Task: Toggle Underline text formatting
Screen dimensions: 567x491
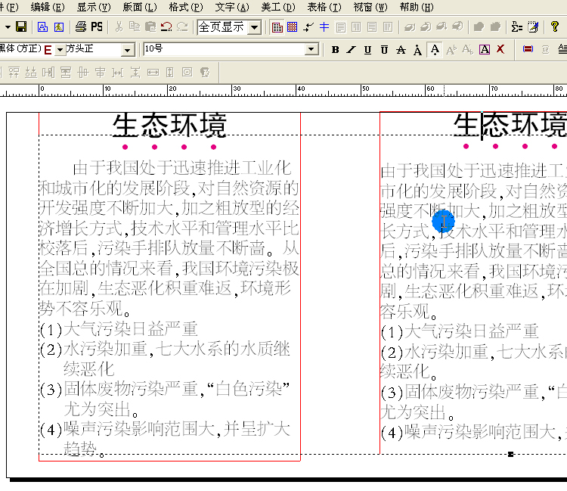Action: pos(368,50)
